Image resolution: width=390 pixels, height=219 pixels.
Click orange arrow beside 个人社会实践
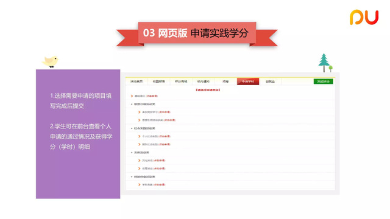[140, 136]
